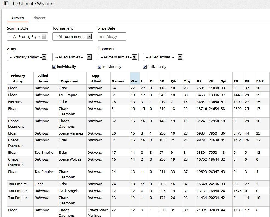The width and height of the screenshot is (270, 217).
Task: Select the KP value 7581
Action: [201, 88]
